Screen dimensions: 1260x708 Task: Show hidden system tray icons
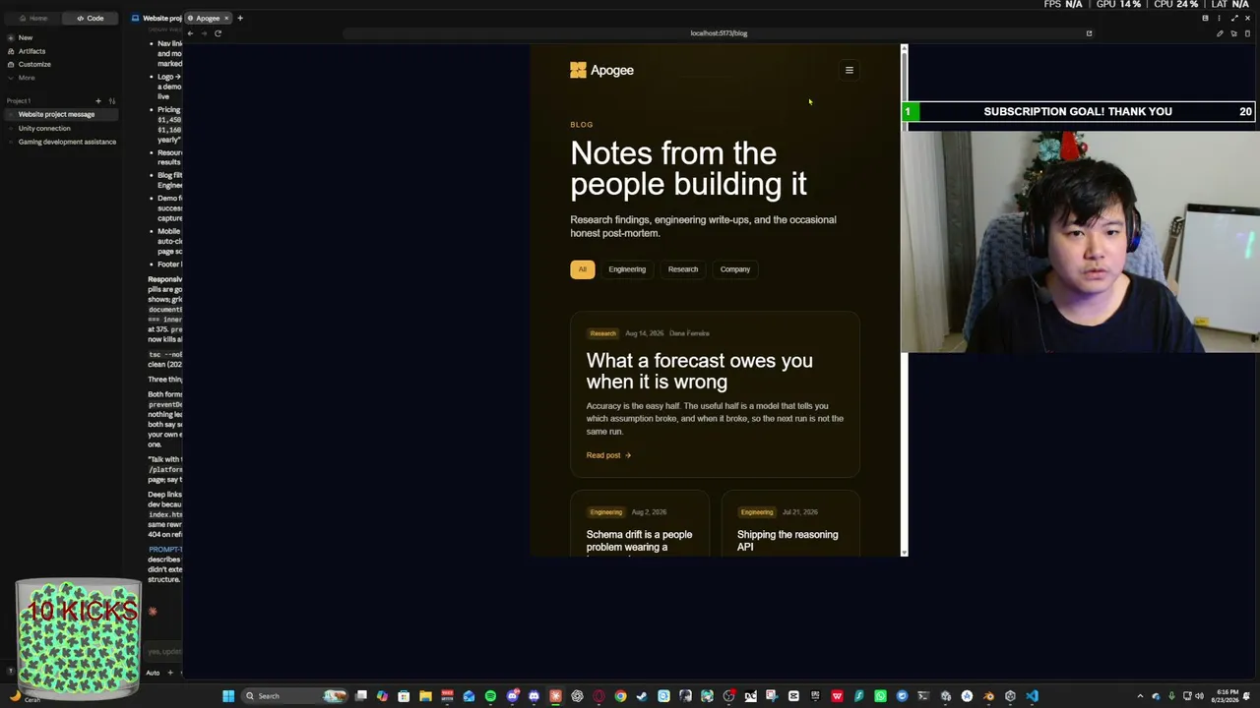1140,696
